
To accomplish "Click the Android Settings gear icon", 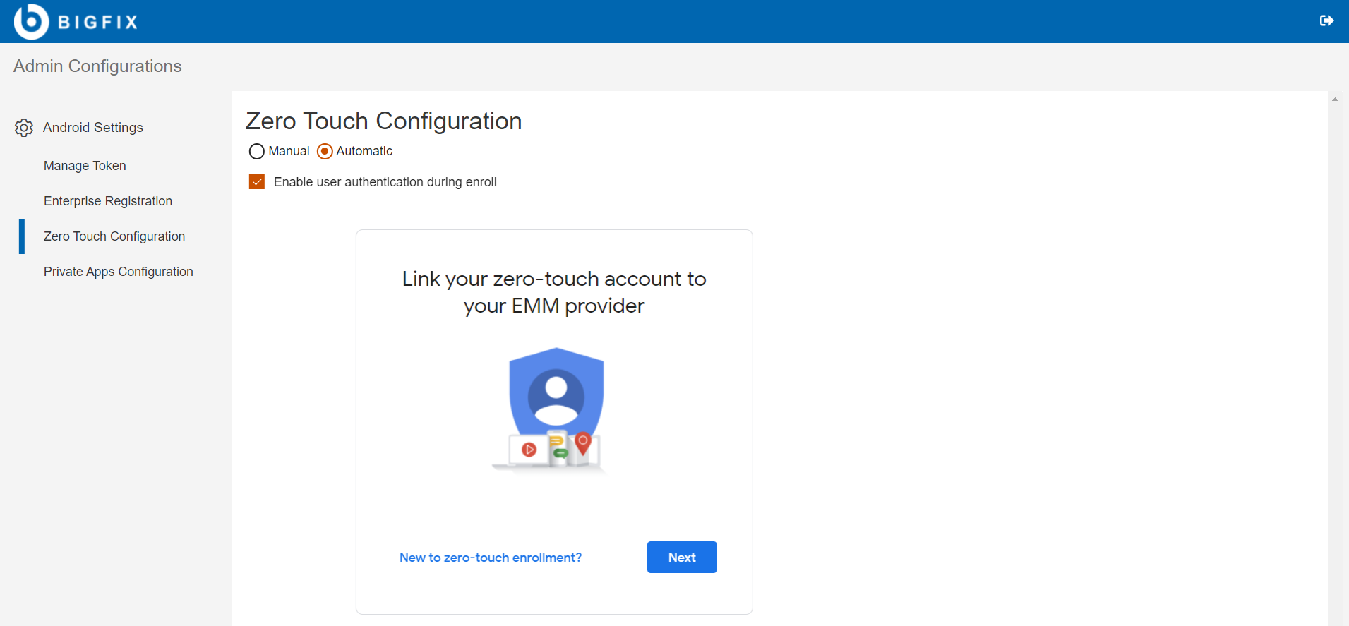I will pos(24,128).
